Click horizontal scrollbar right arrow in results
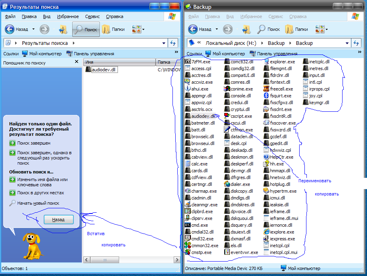This screenshot has height=276, width=367. [x=177, y=260]
